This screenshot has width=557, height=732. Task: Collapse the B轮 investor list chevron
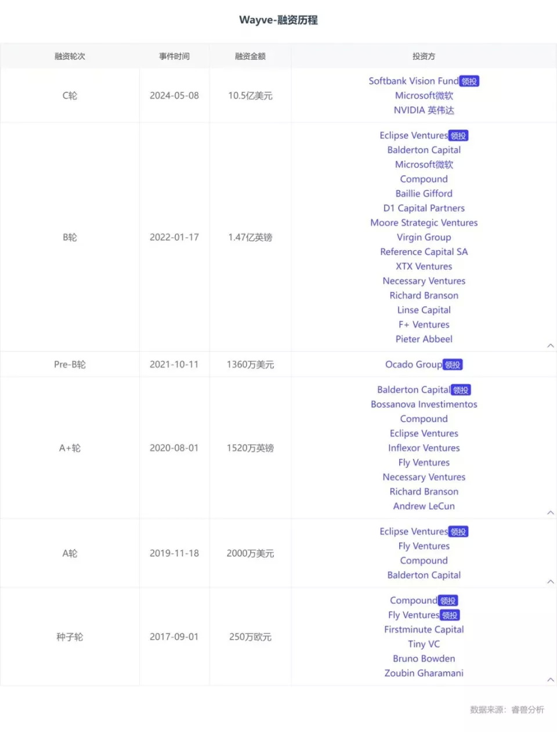[551, 345]
